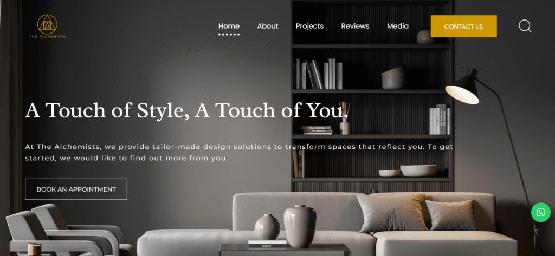
Task: Navigate to the Media section
Action: tap(398, 26)
